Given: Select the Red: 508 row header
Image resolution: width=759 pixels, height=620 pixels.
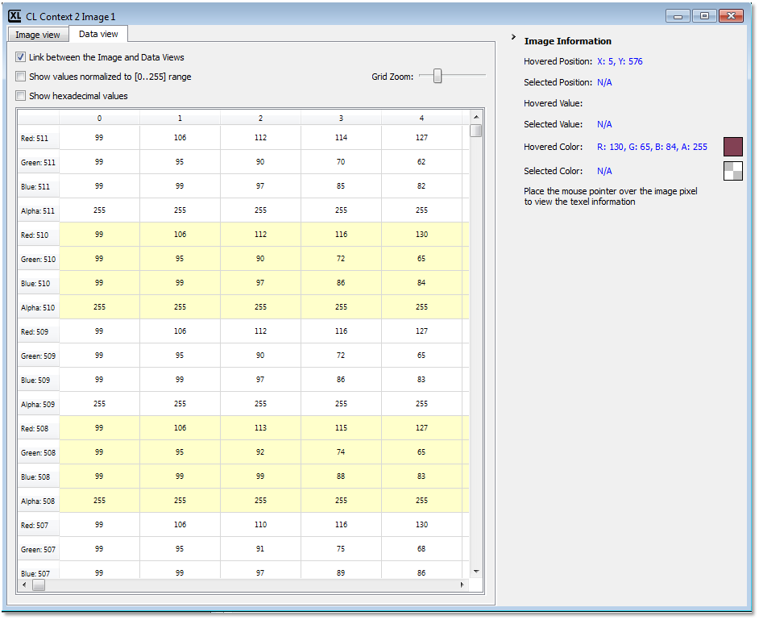Looking at the screenshot, I should point(38,429).
